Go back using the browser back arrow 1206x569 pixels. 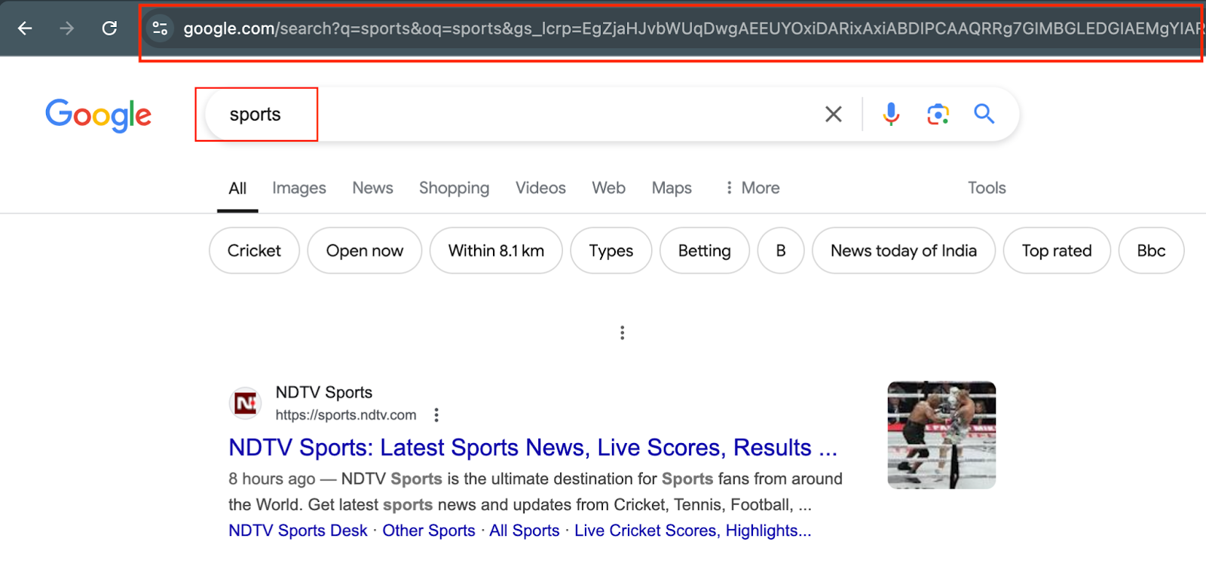pyautogui.click(x=25, y=29)
